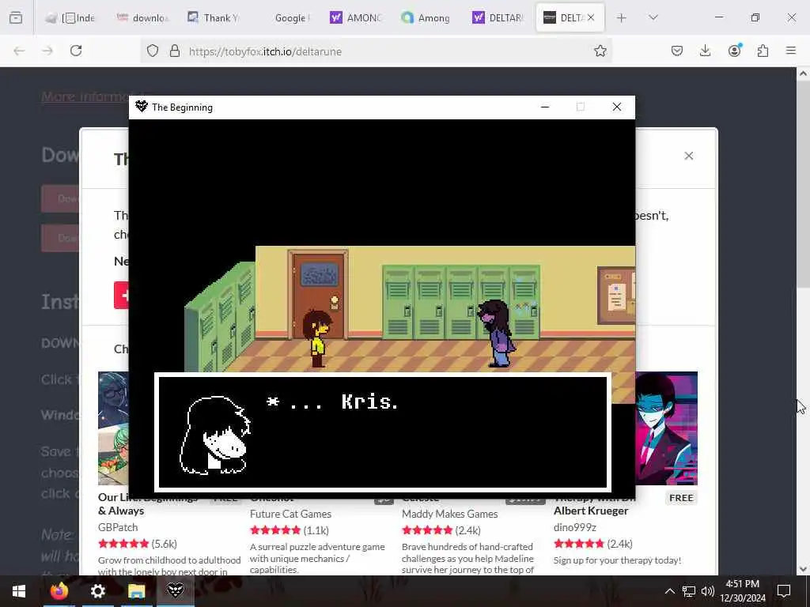
Task: Click the dialogue box text Kris
Action: (369, 402)
